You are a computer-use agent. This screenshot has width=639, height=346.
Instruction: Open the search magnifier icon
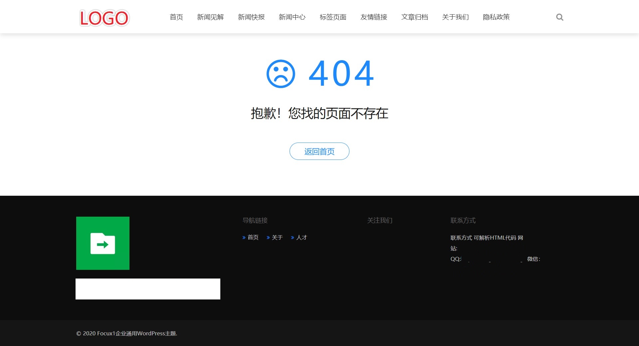tap(559, 17)
